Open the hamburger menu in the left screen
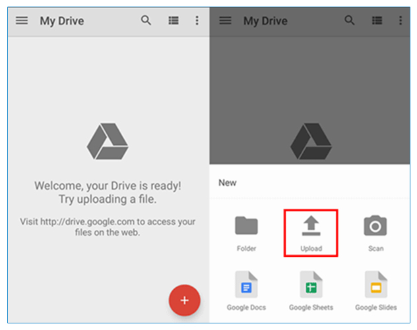 (x=22, y=20)
